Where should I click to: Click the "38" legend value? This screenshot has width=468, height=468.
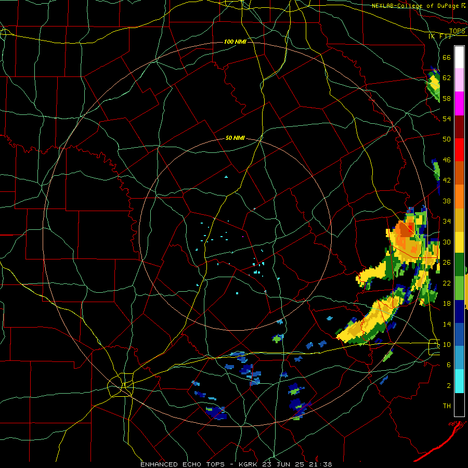pyautogui.click(x=447, y=201)
